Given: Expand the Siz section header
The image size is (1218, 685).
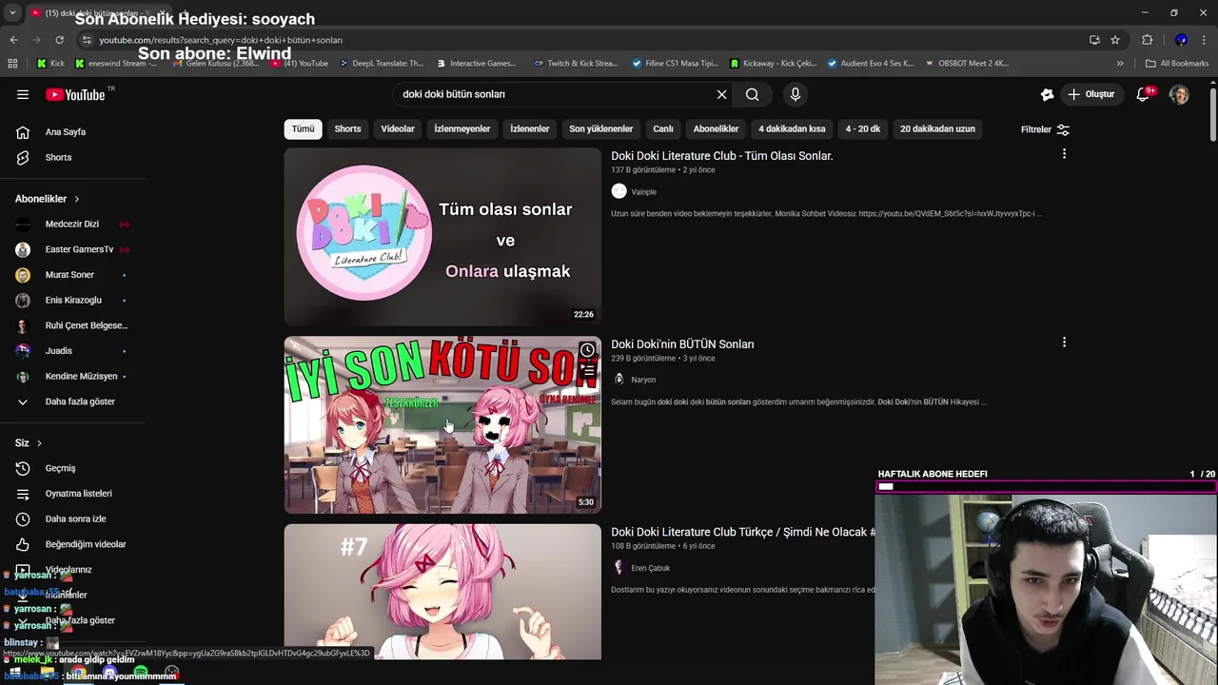Looking at the screenshot, I should 29,443.
